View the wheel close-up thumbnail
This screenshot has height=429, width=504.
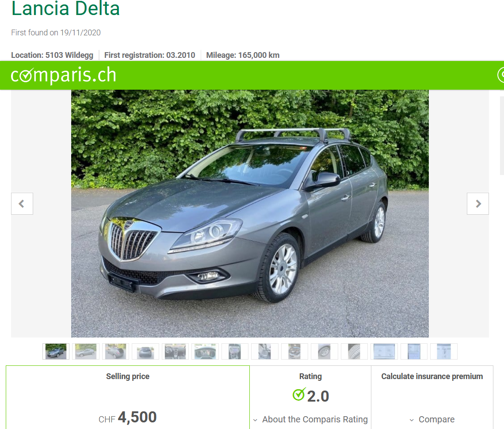tap(325, 351)
